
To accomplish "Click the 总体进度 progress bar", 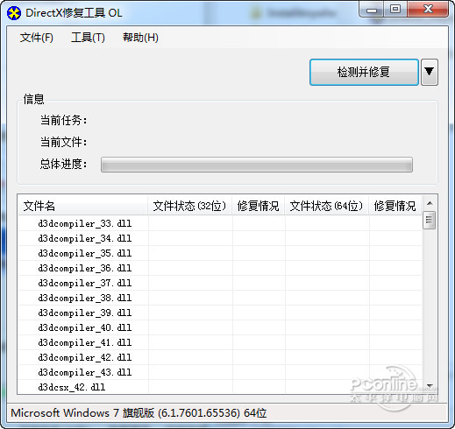I will pos(257,165).
